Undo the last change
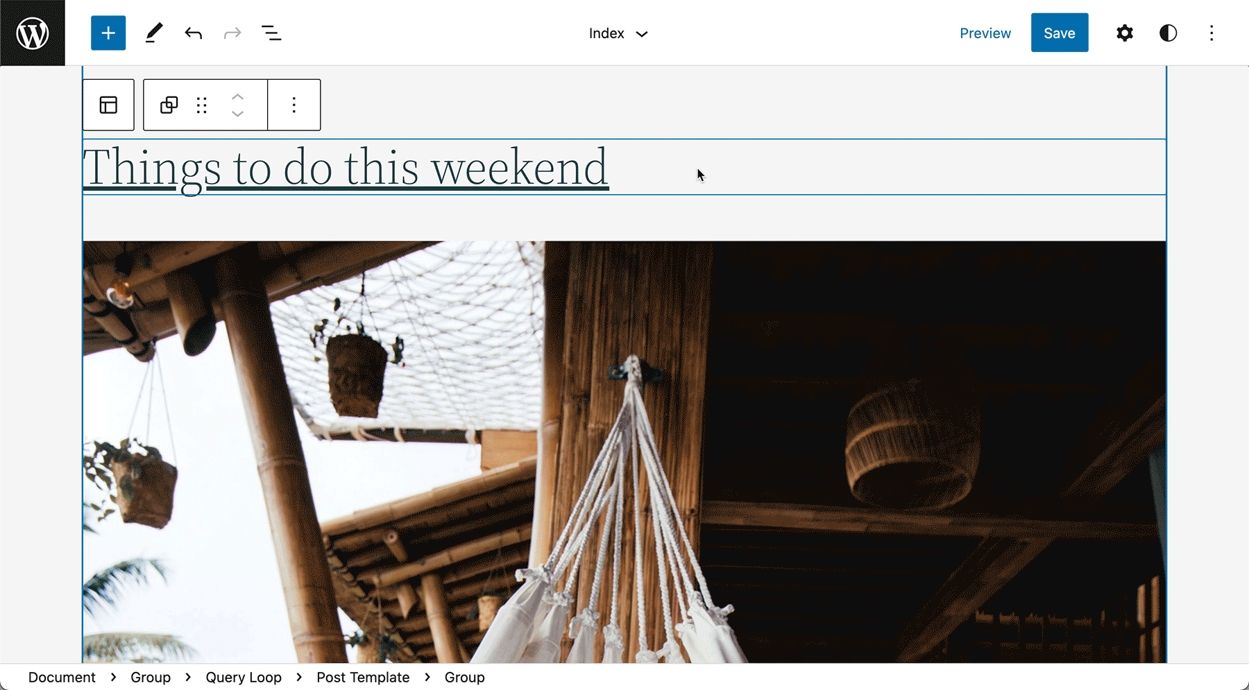The height and width of the screenshot is (690, 1249). tap(194, 33)
